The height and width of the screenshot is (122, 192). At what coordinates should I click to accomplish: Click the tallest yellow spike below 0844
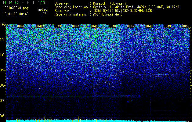click(78, 119)
